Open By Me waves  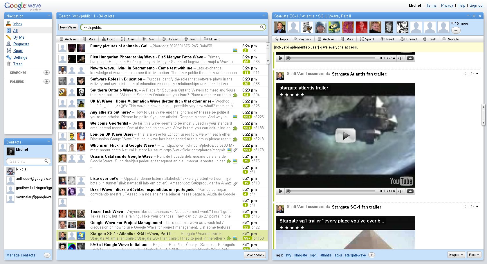pos(19,37)
